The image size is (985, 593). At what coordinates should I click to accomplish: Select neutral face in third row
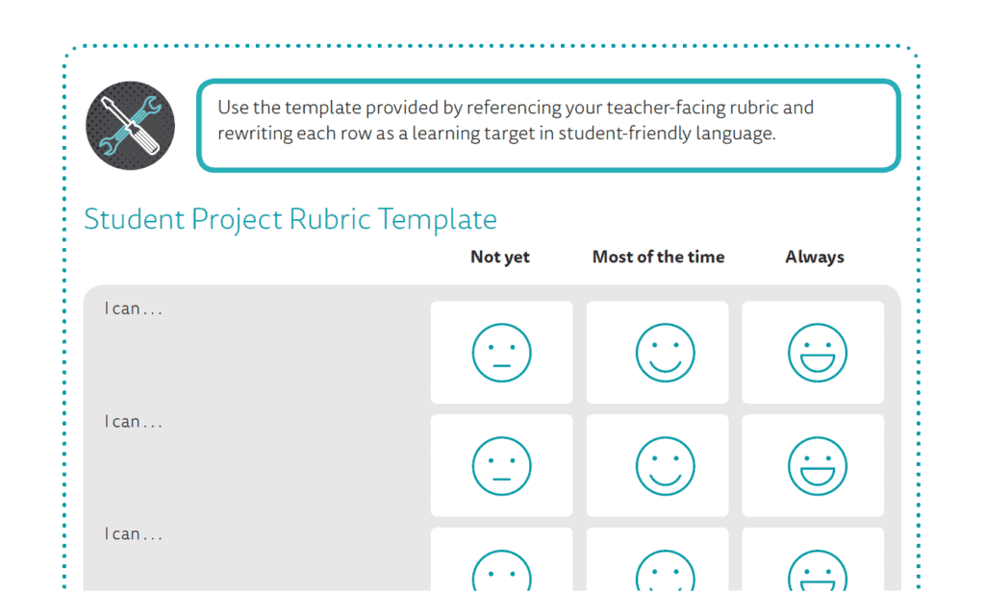pos(501,570)
